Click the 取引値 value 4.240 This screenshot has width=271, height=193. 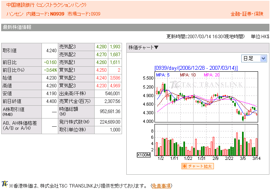tap(51, 51)
